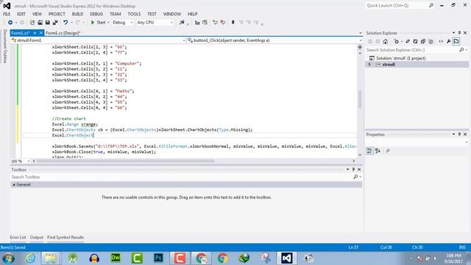Open Solution Explorer window position menu arrow
Image resolution: width=471 pixels, height=265 pixels.
click(x=453, y=32)
